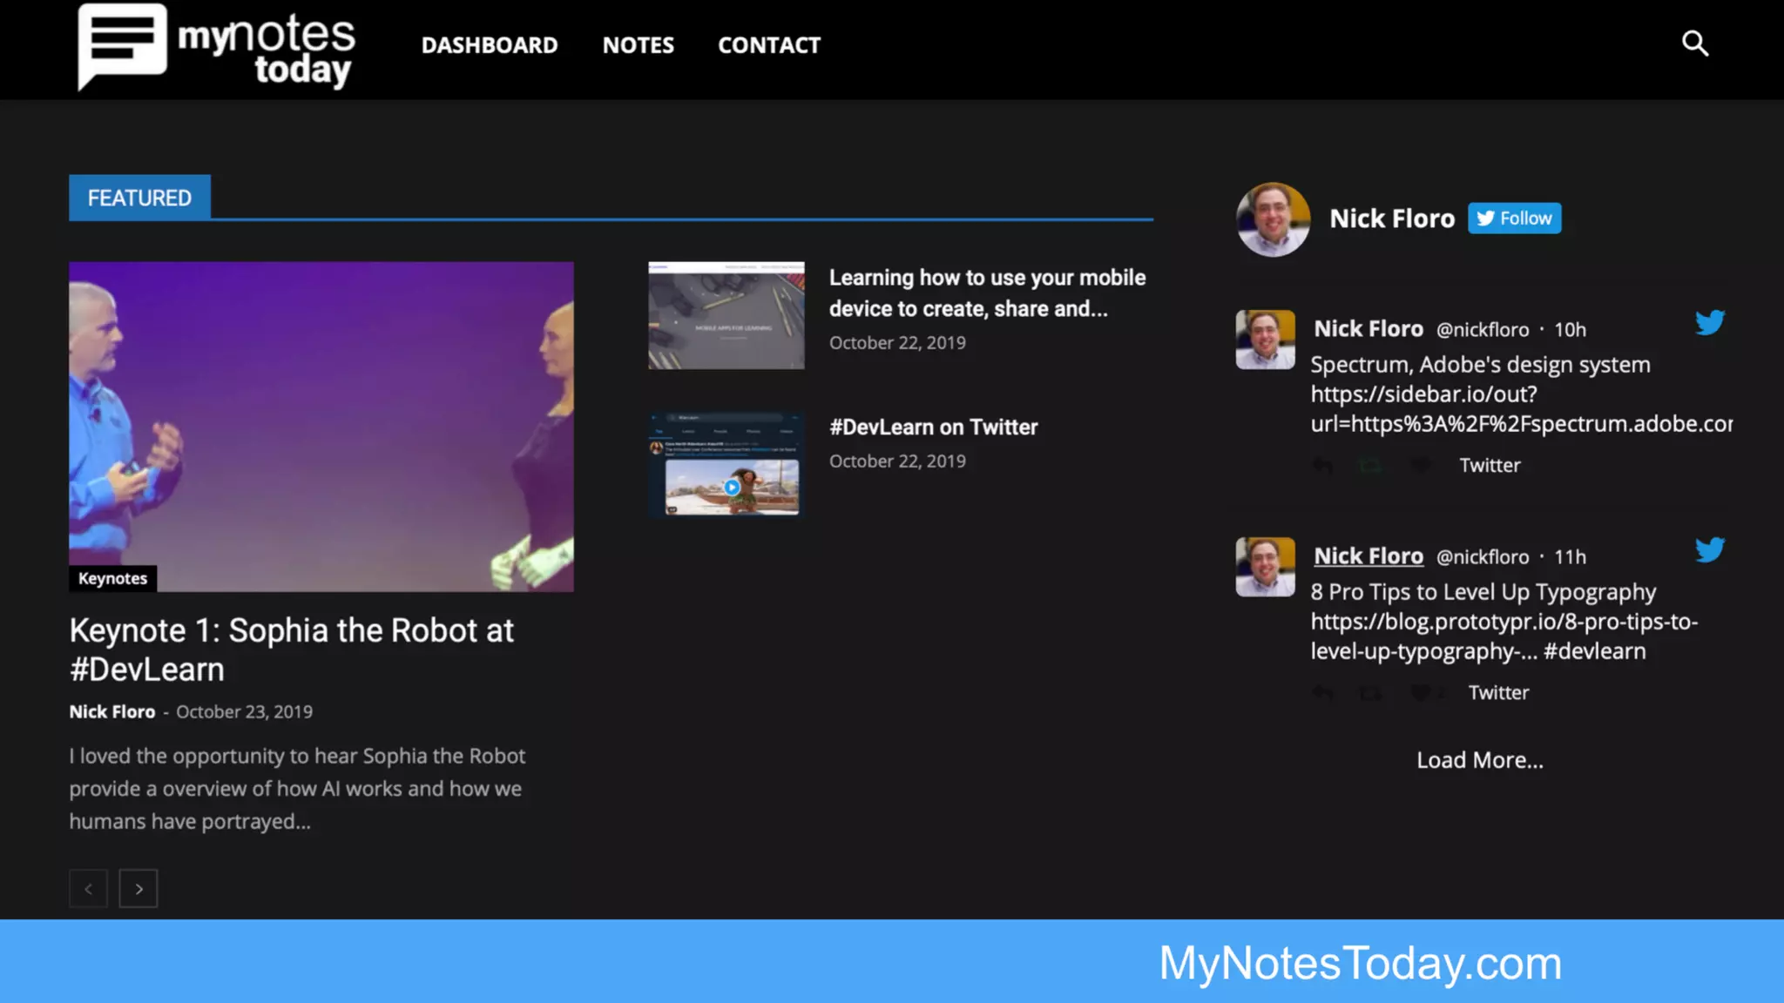Click Twitter bird icon on 11h tweet
Viewport: 1784px width, 1003px height.
click(x=1709, y=550)
